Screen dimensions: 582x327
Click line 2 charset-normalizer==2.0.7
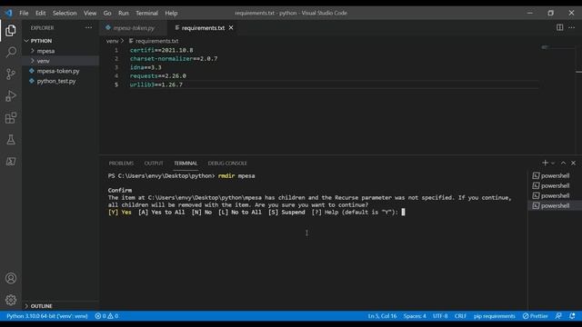pyautogui.click(x=174, y=58)
